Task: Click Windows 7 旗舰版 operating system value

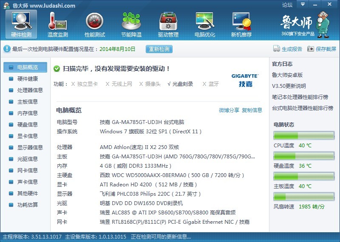Action: pos(150,132)
